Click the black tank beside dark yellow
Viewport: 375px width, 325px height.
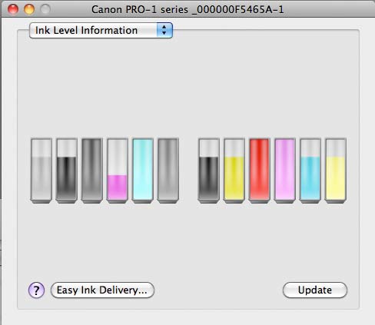(x=208, y=171)
